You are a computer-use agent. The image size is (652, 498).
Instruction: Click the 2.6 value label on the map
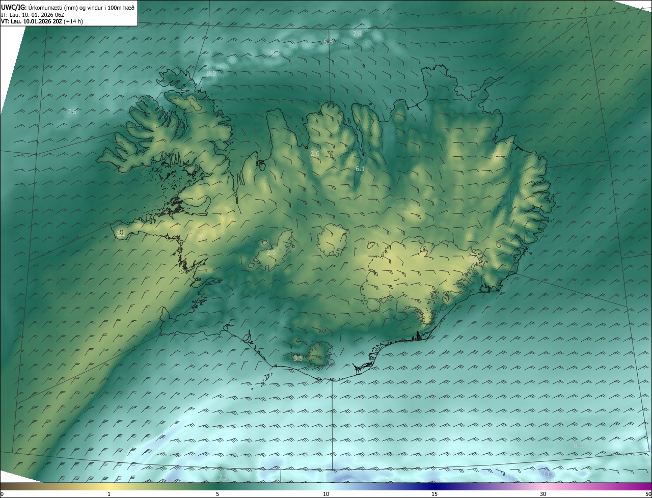click(315, 153)
